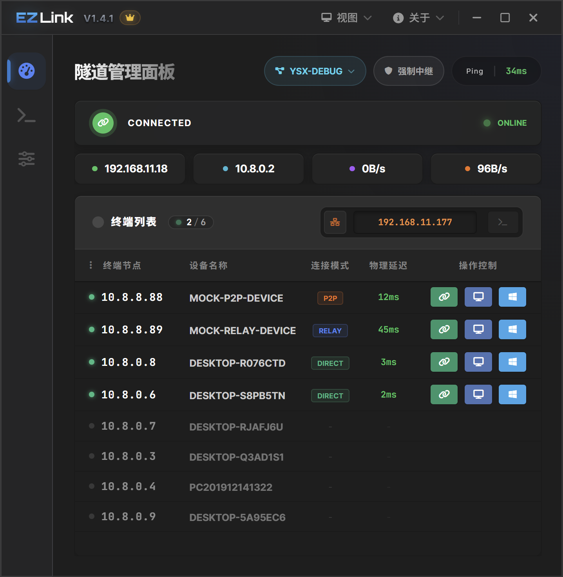
Task: Select the 10.8.0.3 node address
Action: (129, 456)
